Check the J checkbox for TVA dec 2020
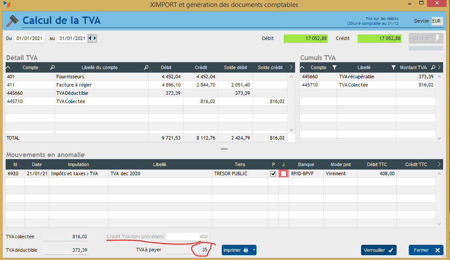 pos(284,173)
